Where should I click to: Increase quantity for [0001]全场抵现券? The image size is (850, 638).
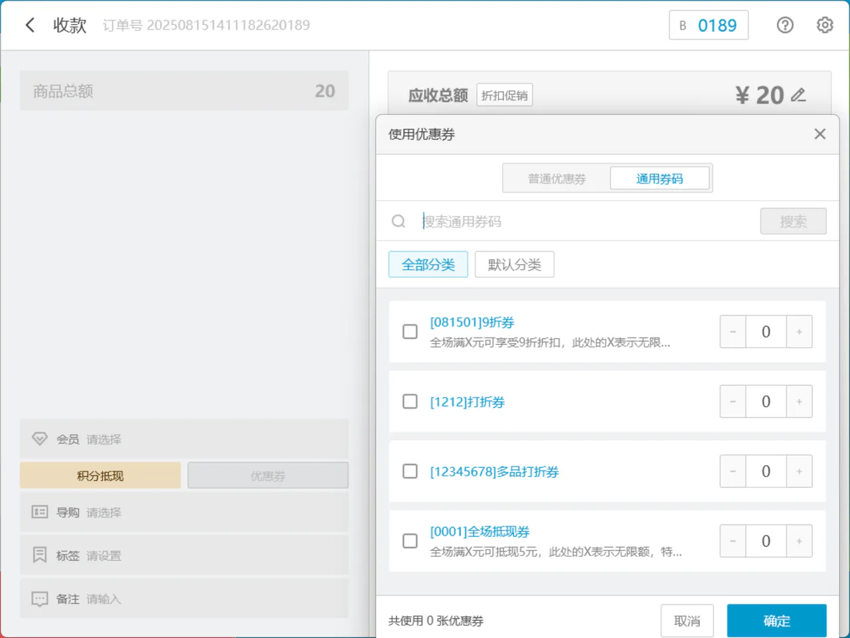800,541
